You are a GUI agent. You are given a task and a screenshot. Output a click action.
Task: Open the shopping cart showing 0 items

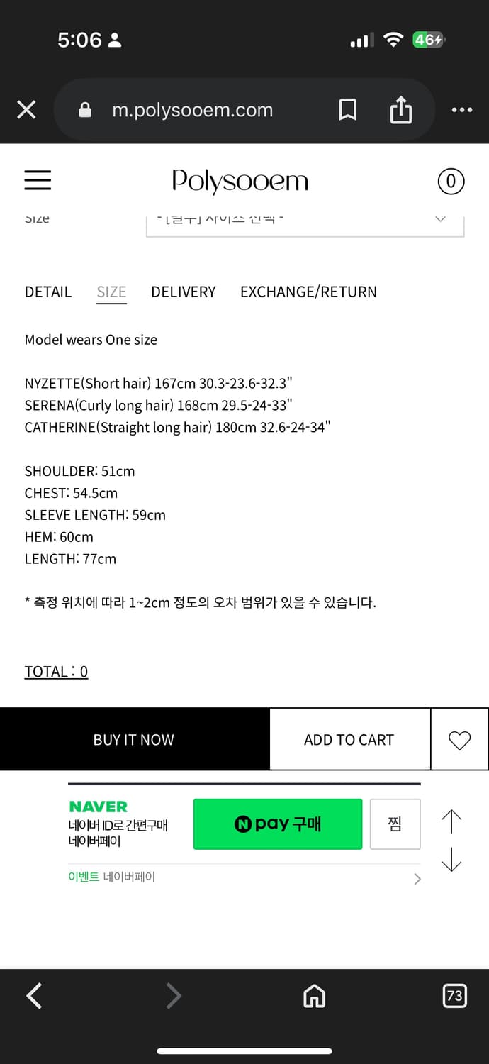(451, 182)
